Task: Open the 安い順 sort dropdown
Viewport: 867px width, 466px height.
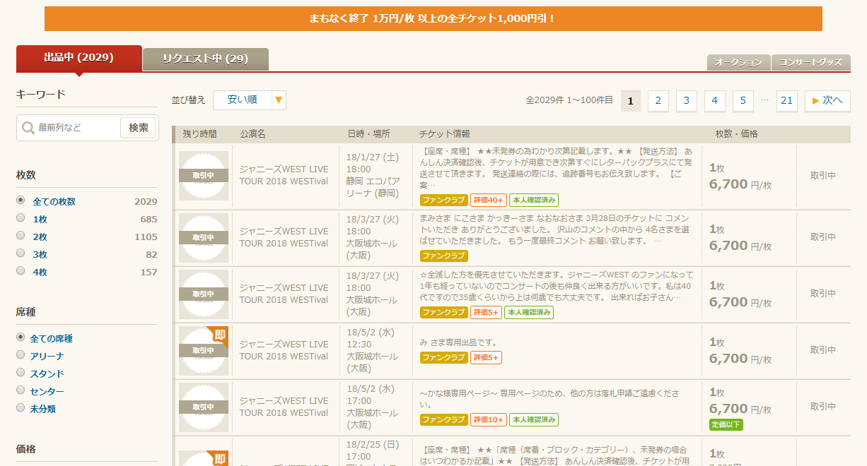Action: click(x=243, y=100)
